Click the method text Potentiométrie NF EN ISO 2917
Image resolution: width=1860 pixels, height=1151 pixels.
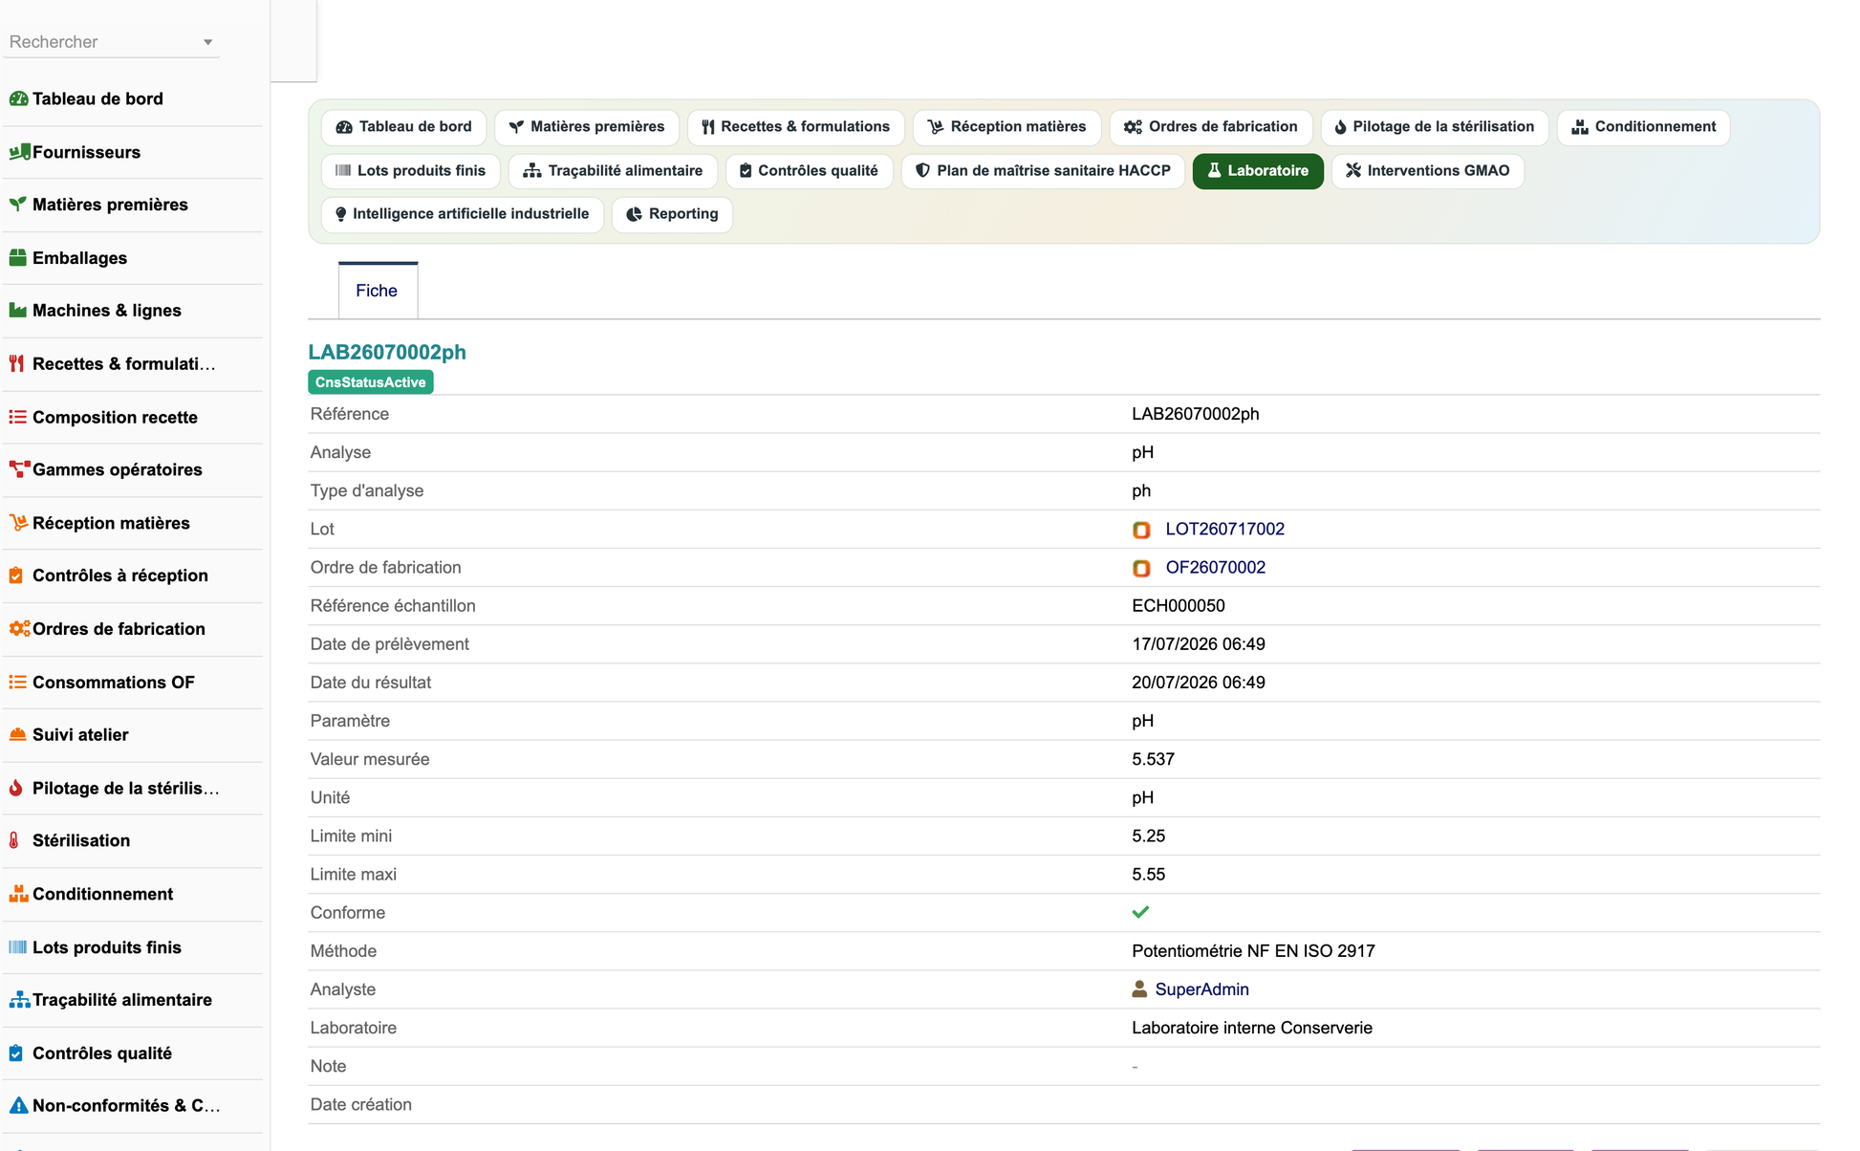click(1253, 951)
